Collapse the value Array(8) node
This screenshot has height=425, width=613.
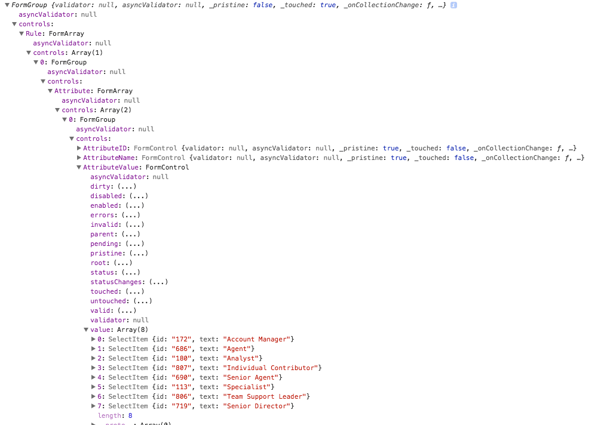[86, 329]
